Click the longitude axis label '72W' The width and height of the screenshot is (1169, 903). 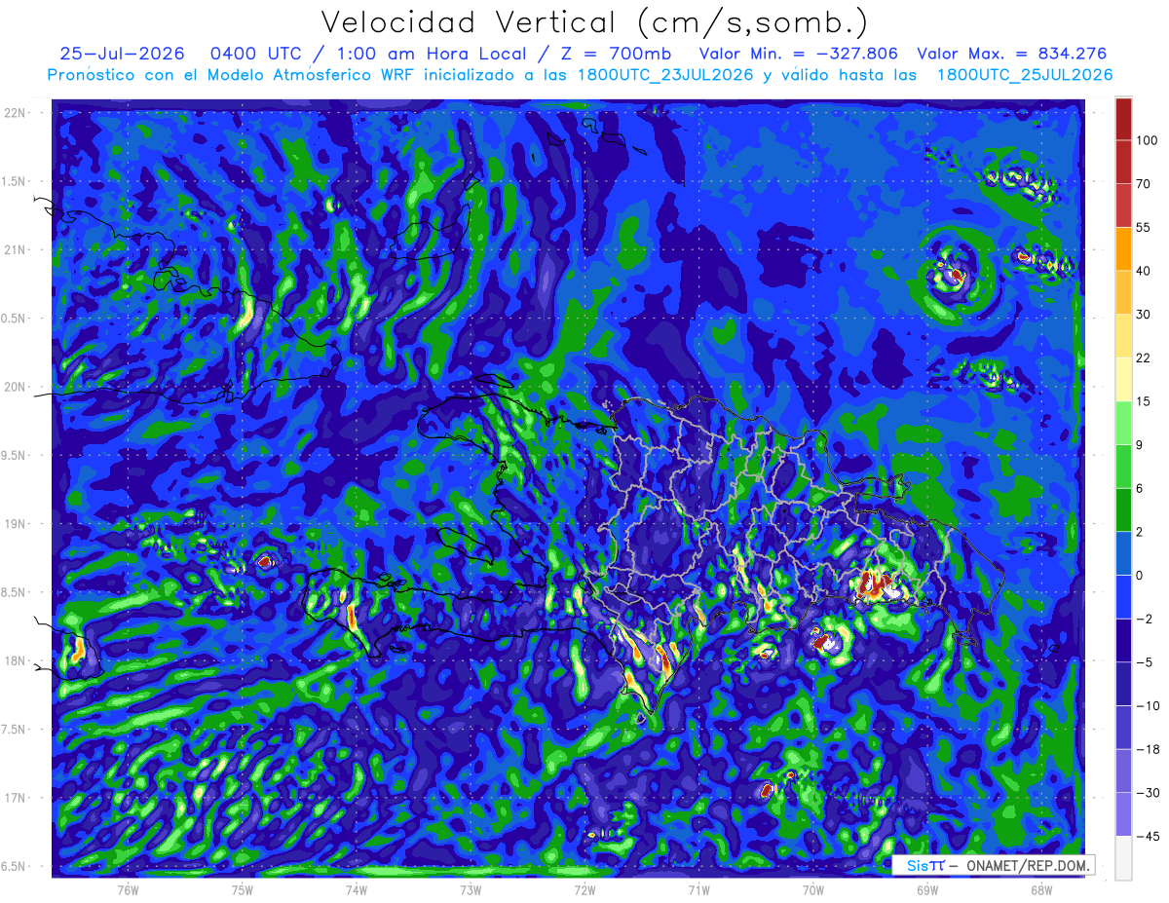(x=584, y=889)
